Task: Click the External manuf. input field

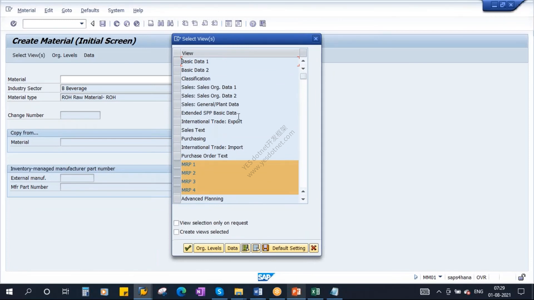Action: (77, 178)
